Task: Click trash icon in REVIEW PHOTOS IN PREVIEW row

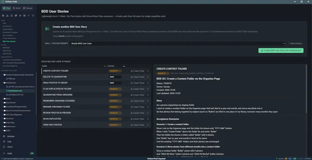Action: click(148, 113)
